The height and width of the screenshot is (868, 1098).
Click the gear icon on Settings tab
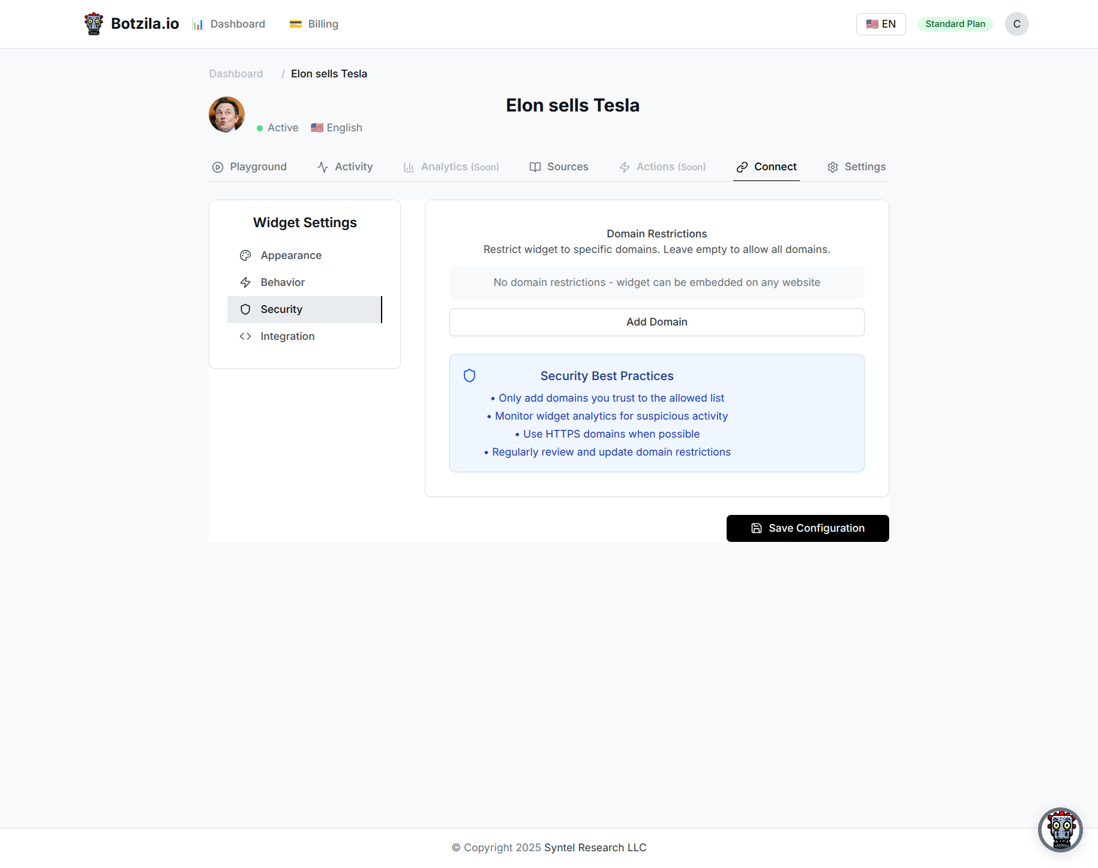(833, 167)
